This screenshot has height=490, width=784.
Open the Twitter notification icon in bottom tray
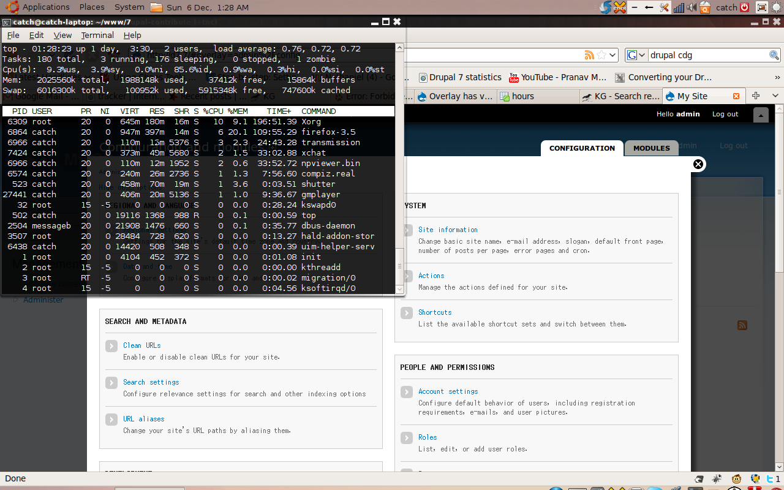tap(769, 479)
